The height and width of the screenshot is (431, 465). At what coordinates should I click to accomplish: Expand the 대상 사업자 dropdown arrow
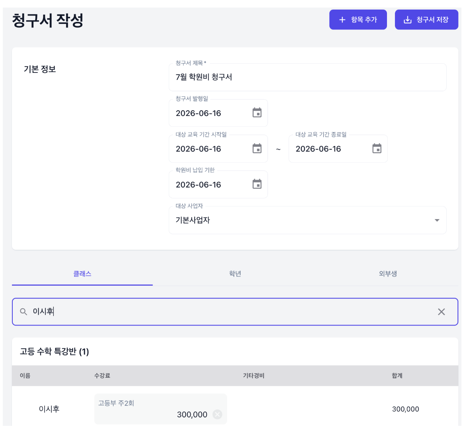coord(437,220)
